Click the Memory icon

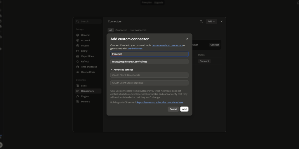[x=77, y=102]
